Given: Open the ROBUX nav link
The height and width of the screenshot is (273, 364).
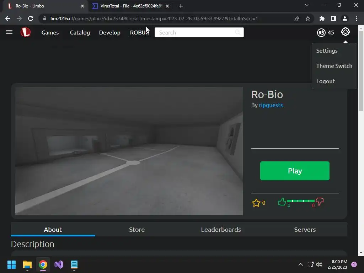Looking at the screenshot, I should (139, 32).
